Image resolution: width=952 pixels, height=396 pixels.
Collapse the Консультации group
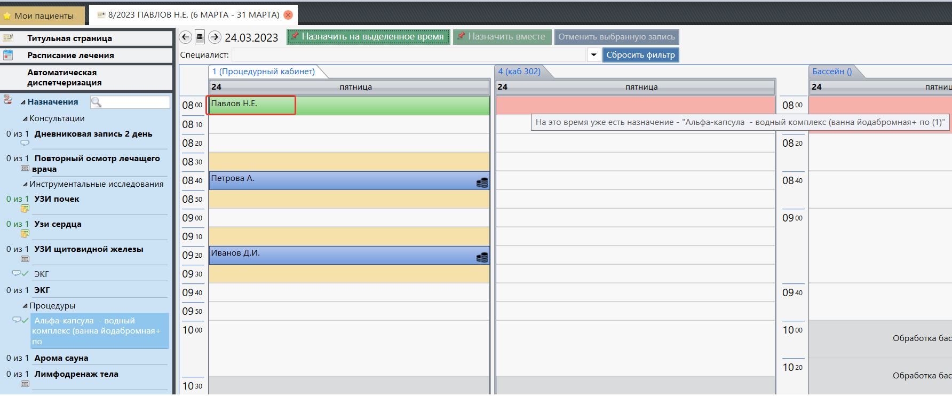coord(25,119)
